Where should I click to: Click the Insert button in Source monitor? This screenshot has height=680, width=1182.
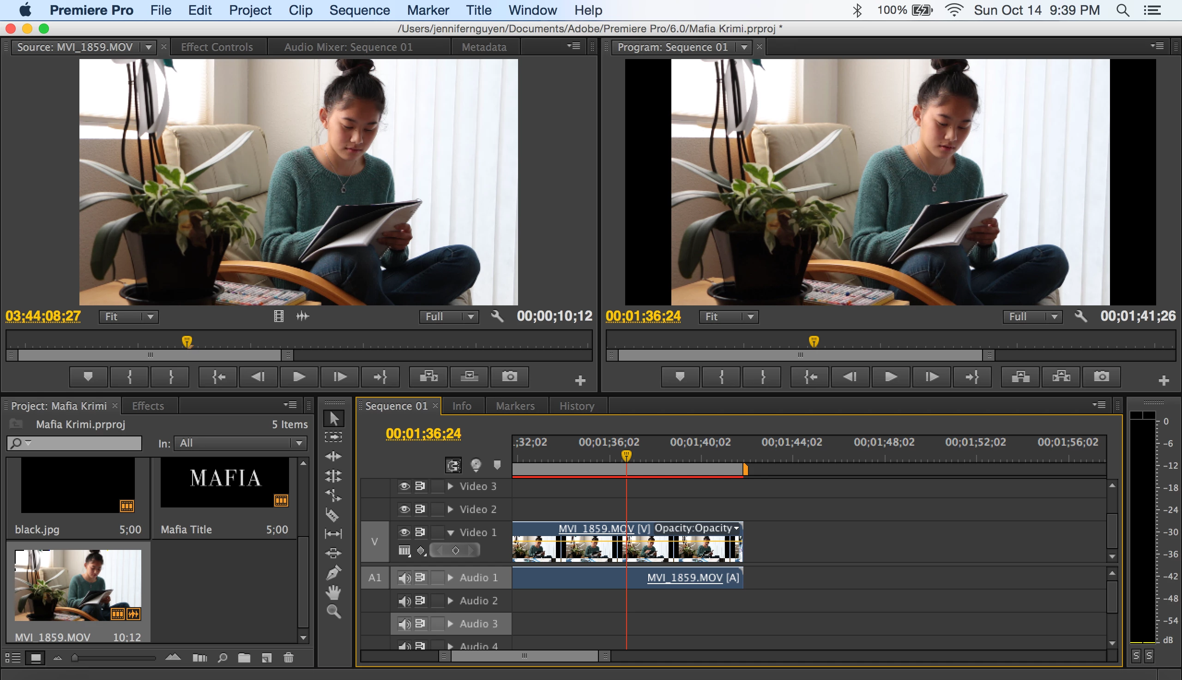pyautogui.click(x=428, y=376)
